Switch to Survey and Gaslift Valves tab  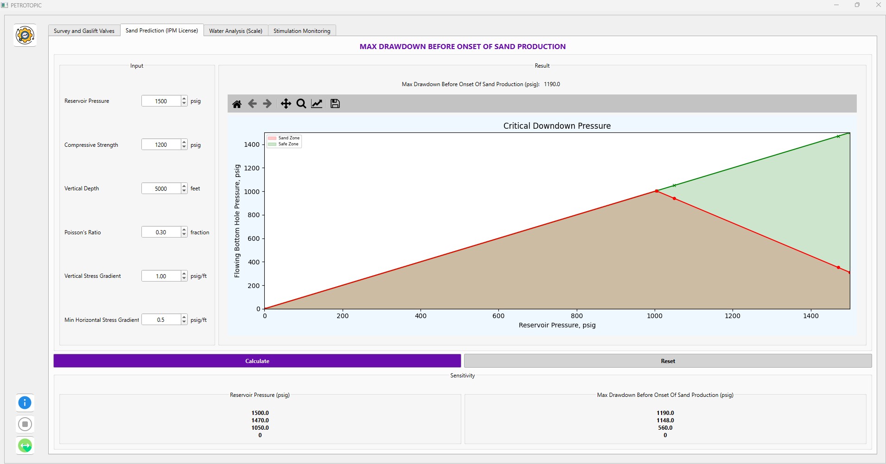84,31
